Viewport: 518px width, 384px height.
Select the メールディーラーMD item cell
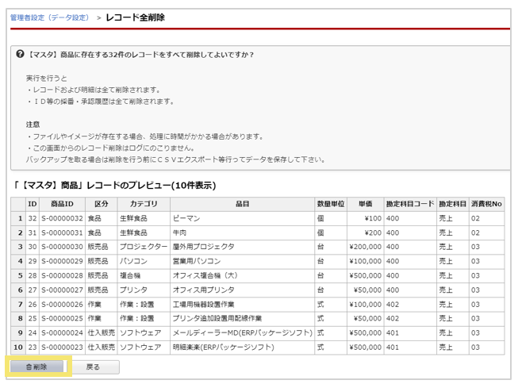242,332
